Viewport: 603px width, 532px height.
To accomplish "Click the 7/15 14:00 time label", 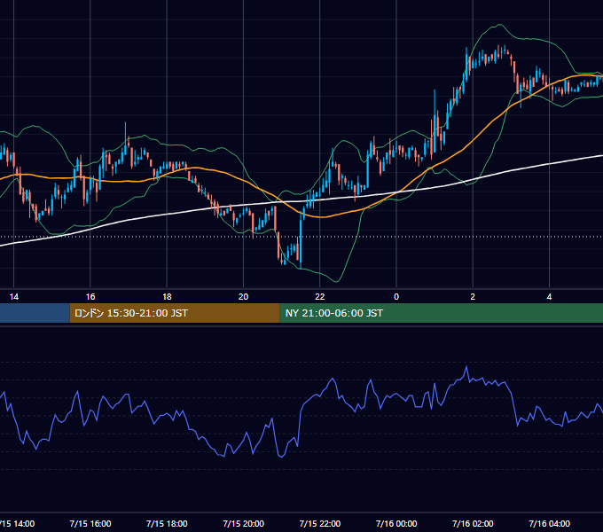I will click(x=17, y=523).
